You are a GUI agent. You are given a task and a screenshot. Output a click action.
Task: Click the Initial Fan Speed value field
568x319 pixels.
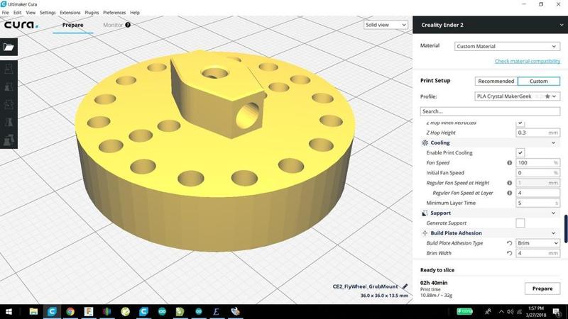538,173
